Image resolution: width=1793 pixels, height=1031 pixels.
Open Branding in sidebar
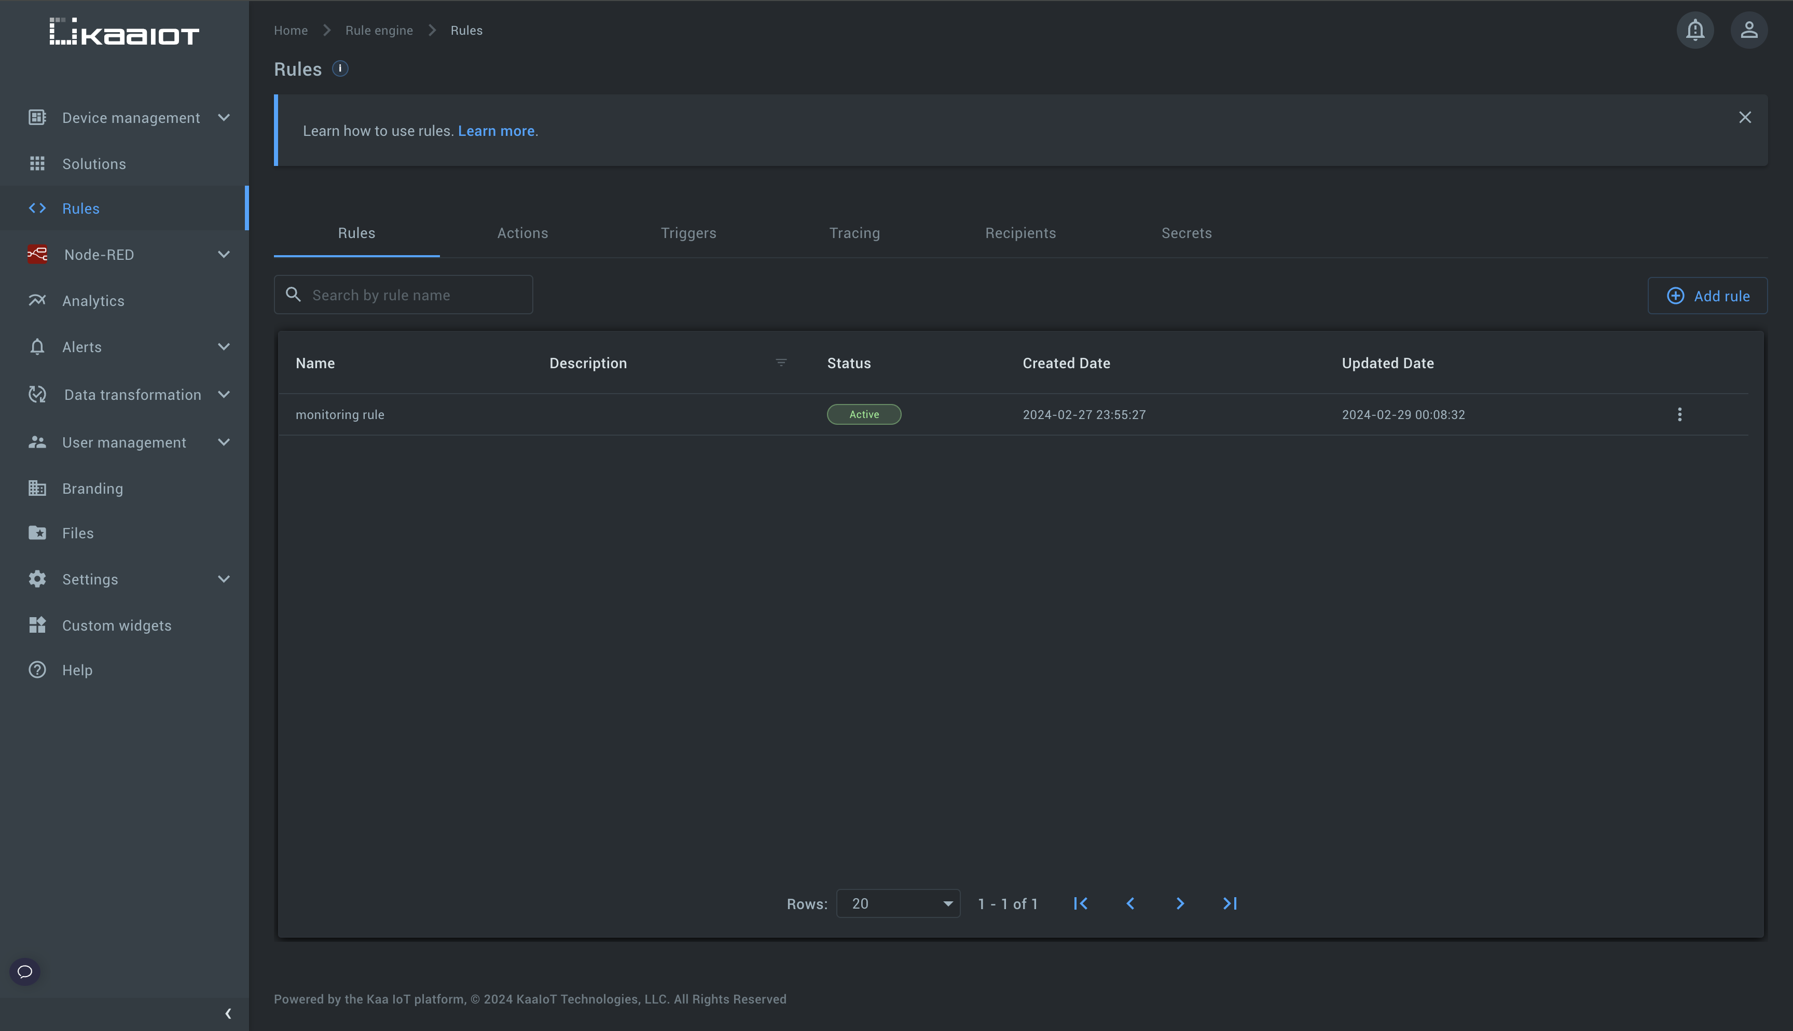124,488
